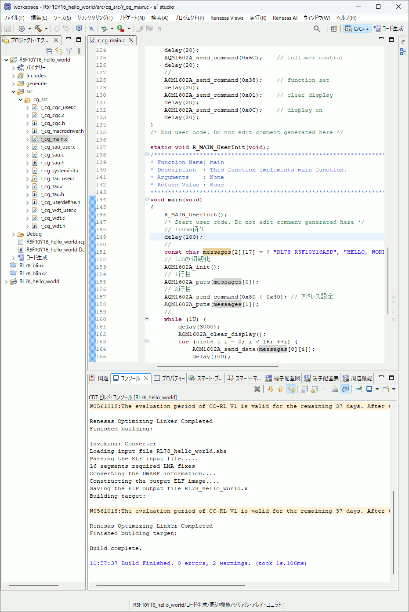409x612 pixels.
Task: Open the コード生成 perspective
Action: click(389, 29)
